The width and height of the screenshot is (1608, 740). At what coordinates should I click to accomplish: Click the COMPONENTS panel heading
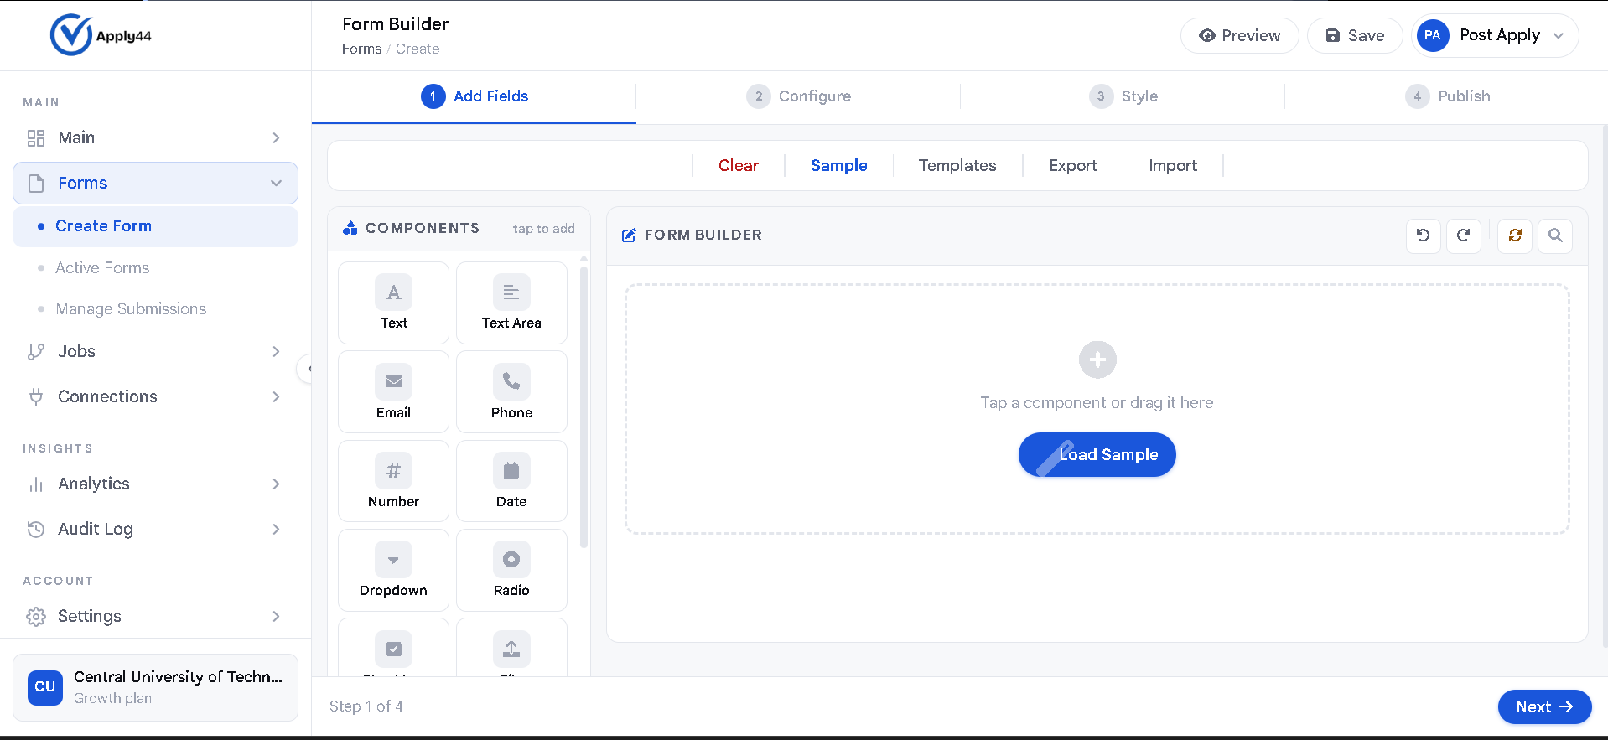click(423, 228)
